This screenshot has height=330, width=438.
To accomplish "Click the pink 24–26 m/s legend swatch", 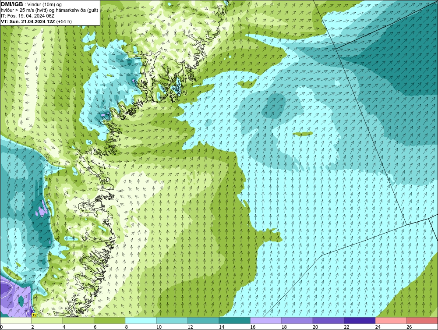I will click(391, 320).
